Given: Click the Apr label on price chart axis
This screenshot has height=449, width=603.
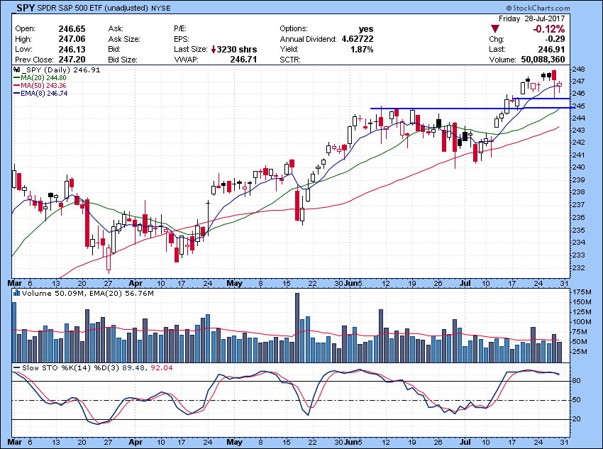Looking at the screenshot, I should coord(135,283).
